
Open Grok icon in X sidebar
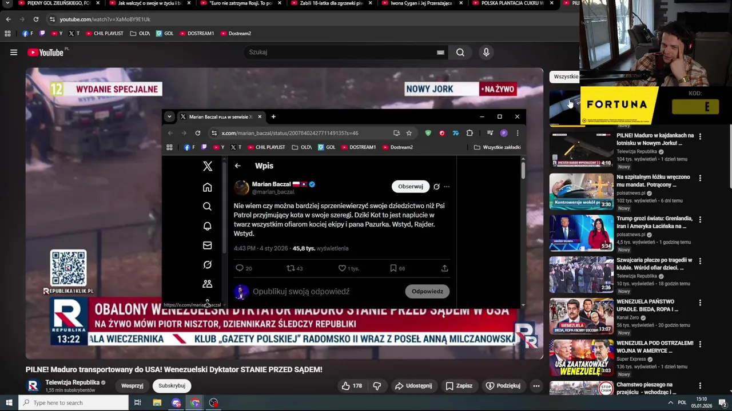[208, 265]
